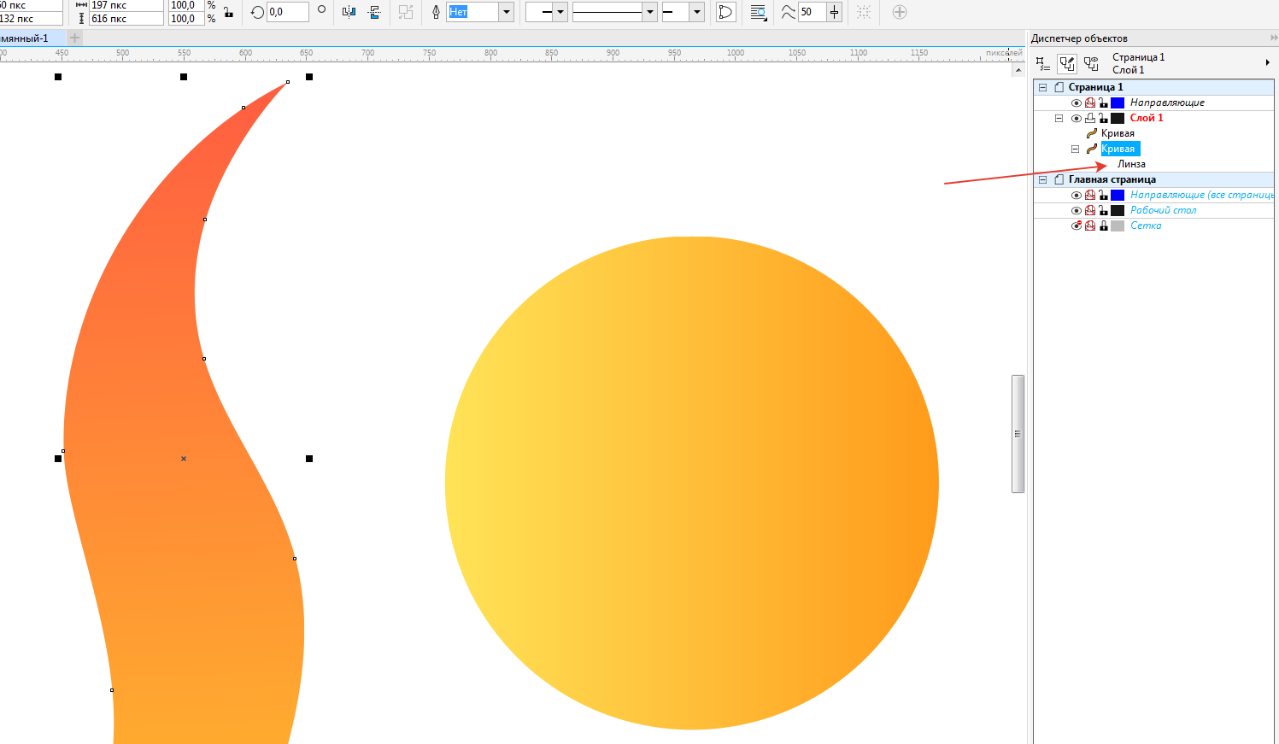Viewport: 1279px width, 744px height.
Task: Toggle visibility of Направляющие (все страницы) layer
Action: coord(1077,195)
